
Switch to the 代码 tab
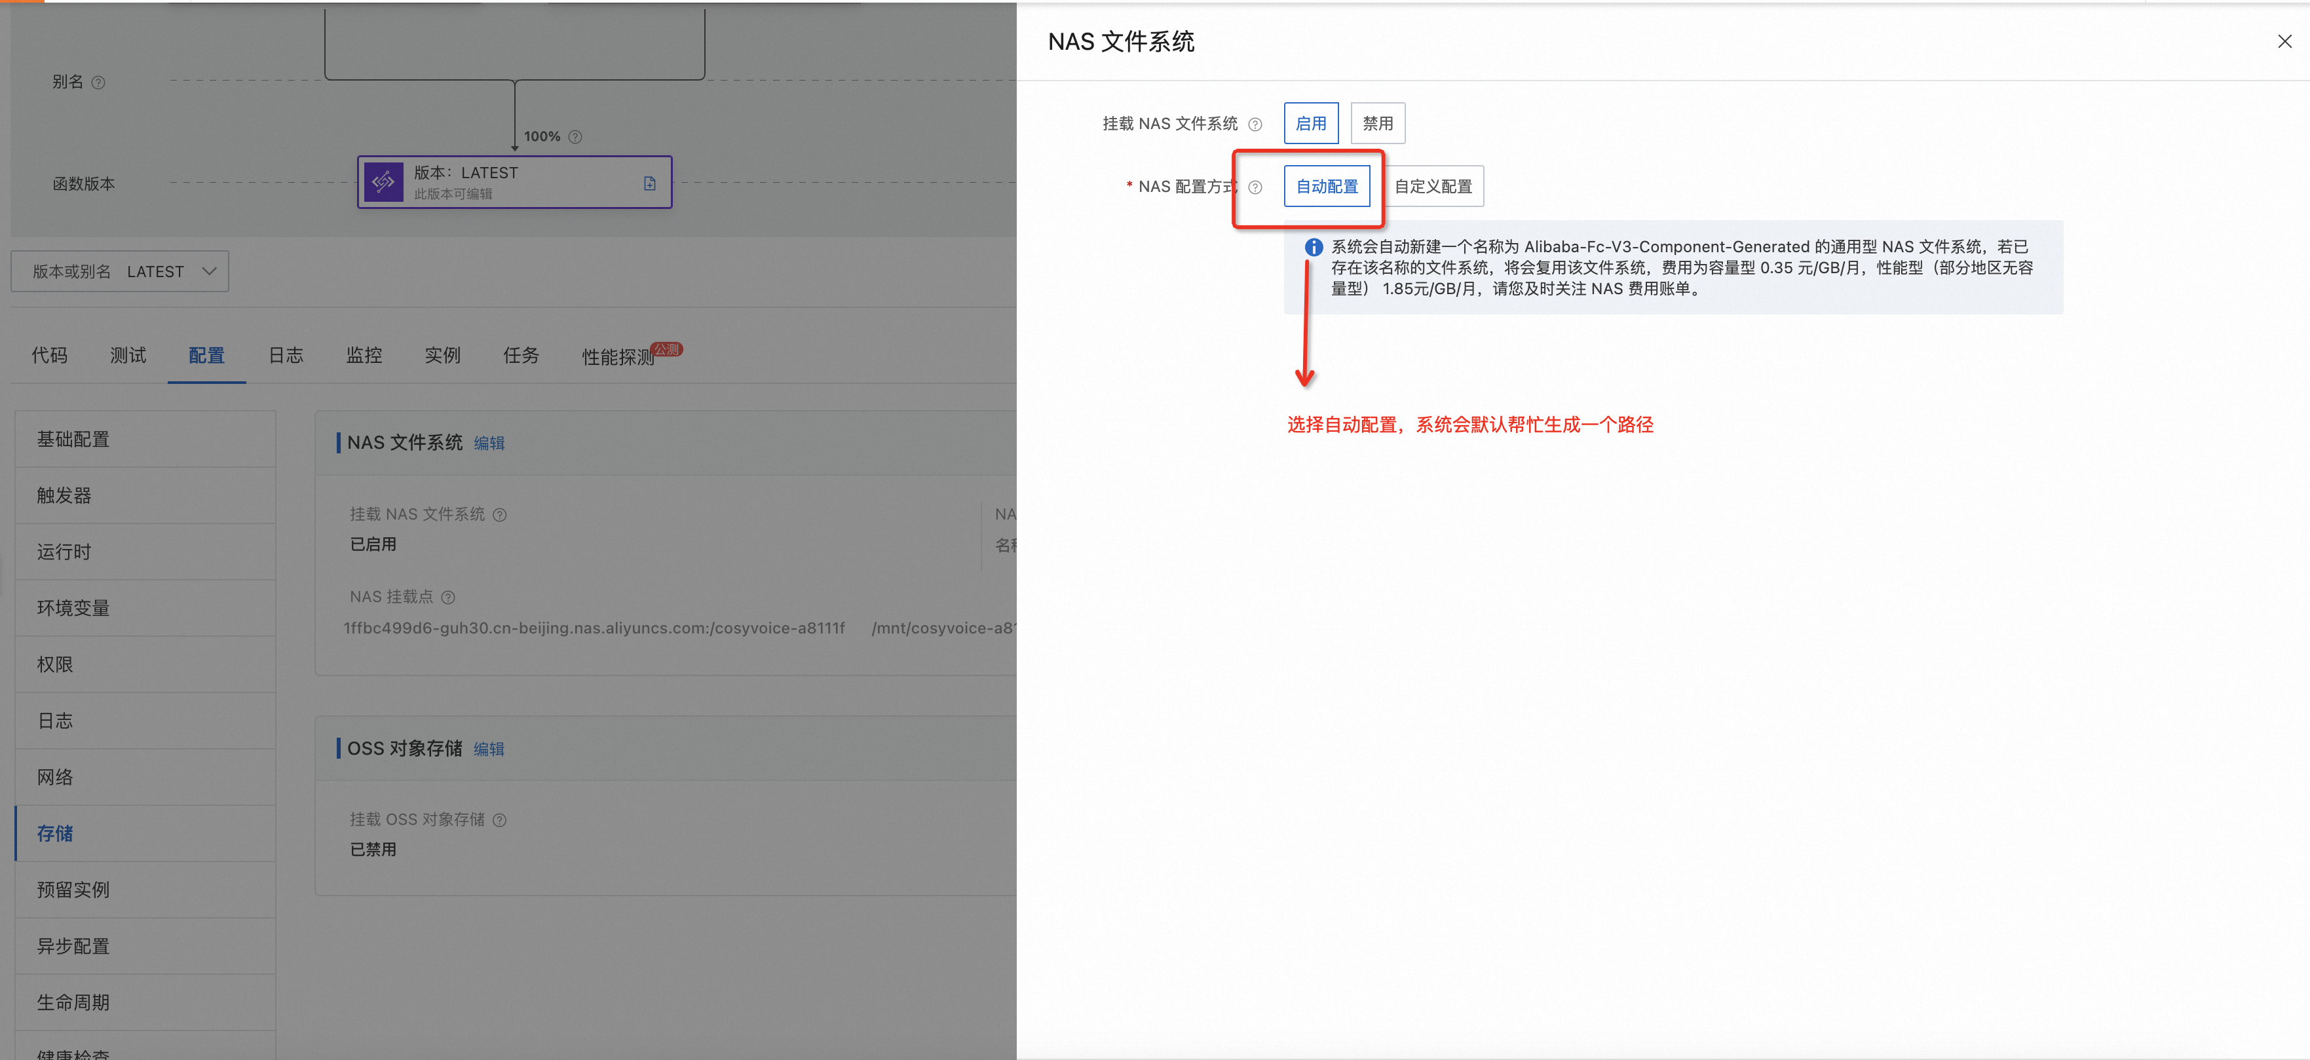pyautogui.click(x=49, y=356)
